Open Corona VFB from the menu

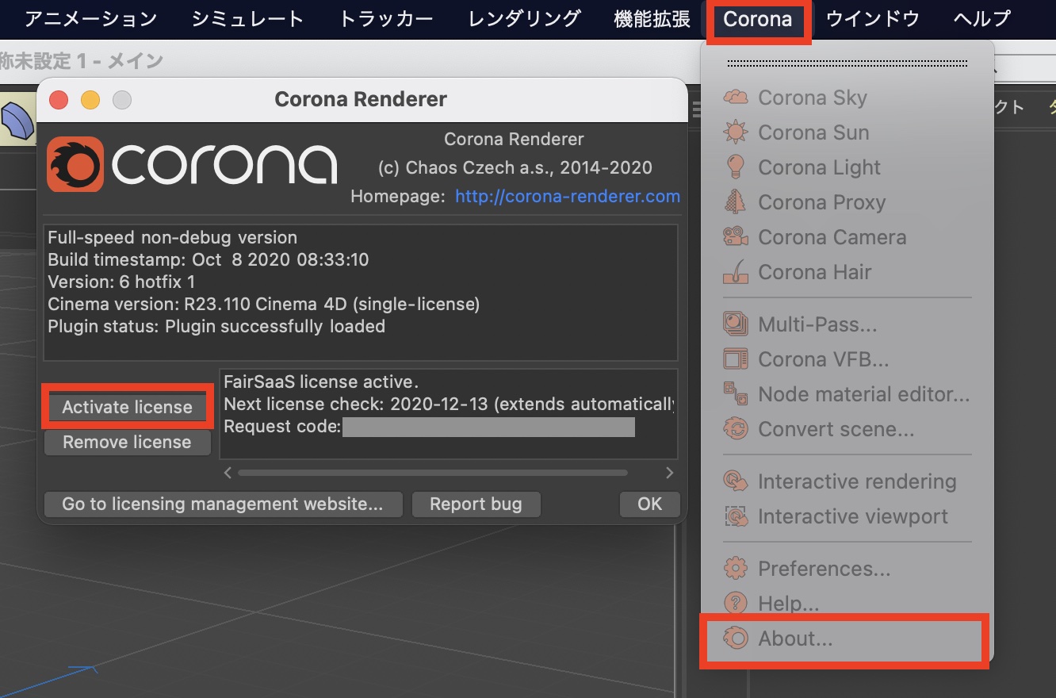click(823, 359)
